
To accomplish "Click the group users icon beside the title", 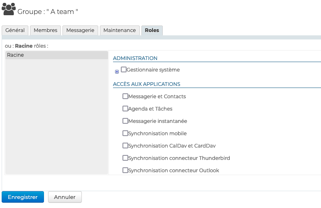I will (x=9, y=9).
